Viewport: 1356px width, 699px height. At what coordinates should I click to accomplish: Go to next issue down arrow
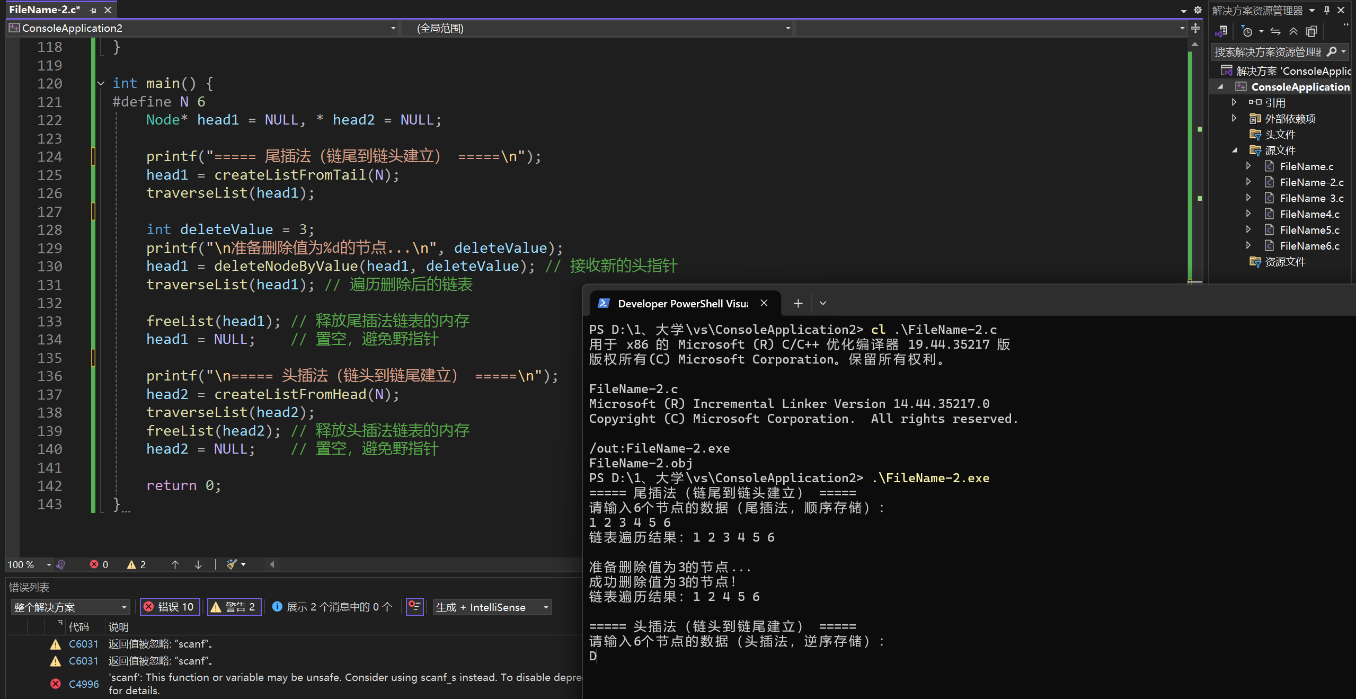[198, 564]
